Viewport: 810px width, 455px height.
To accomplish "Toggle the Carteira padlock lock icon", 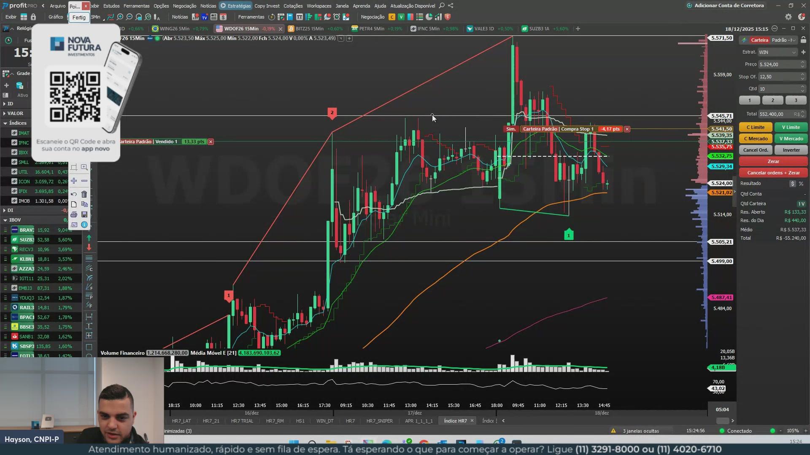I will point(803,40).
